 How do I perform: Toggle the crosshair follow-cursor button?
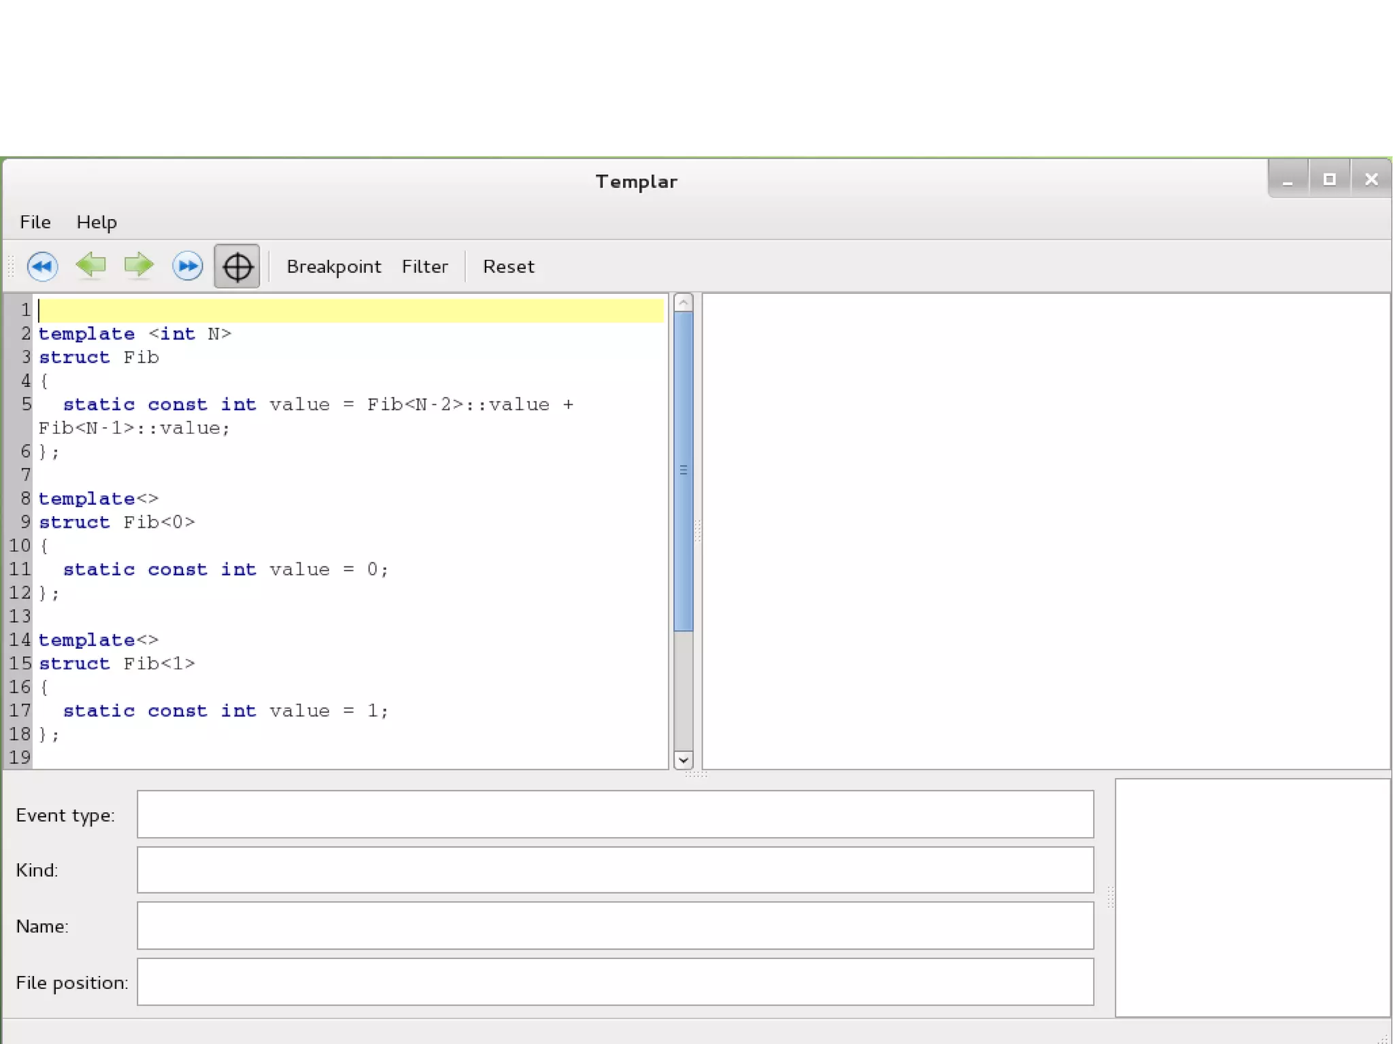coord(237,267)
